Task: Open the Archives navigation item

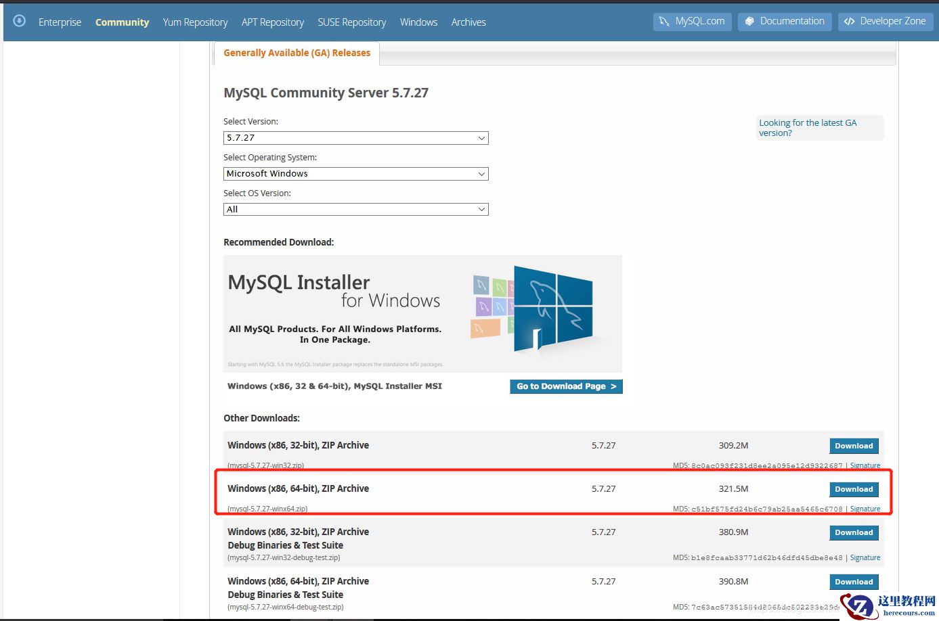Action: (x=468, y=22)
